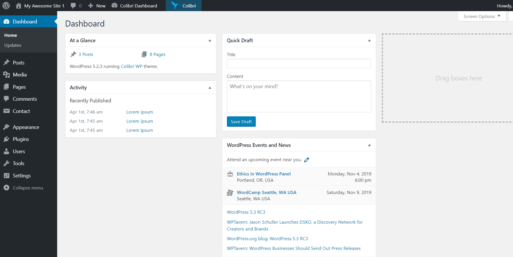Click the Save Draft button
This screenshot has height=257, width=513.
coord(241,122)
